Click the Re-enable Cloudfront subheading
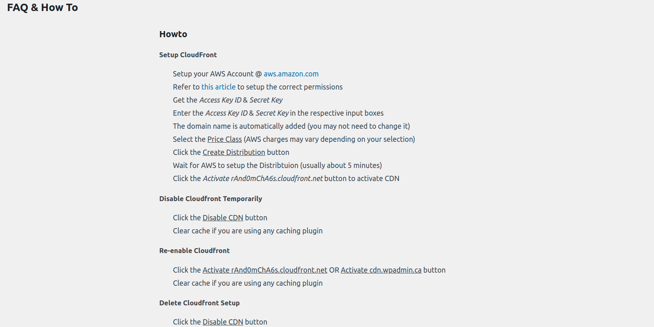This screenshot has width=654, height=327. [x=195, y=251]
